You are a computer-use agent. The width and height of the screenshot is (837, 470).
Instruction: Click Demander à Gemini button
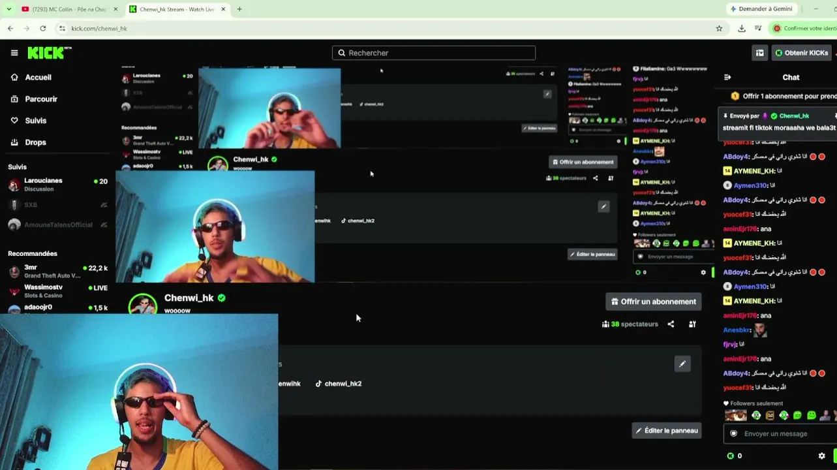(x=761, y=9)
